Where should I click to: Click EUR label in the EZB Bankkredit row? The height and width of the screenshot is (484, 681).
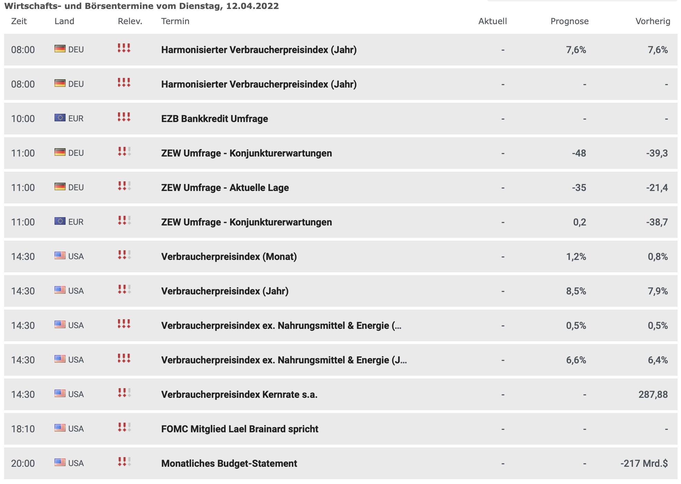coord(76,119)
